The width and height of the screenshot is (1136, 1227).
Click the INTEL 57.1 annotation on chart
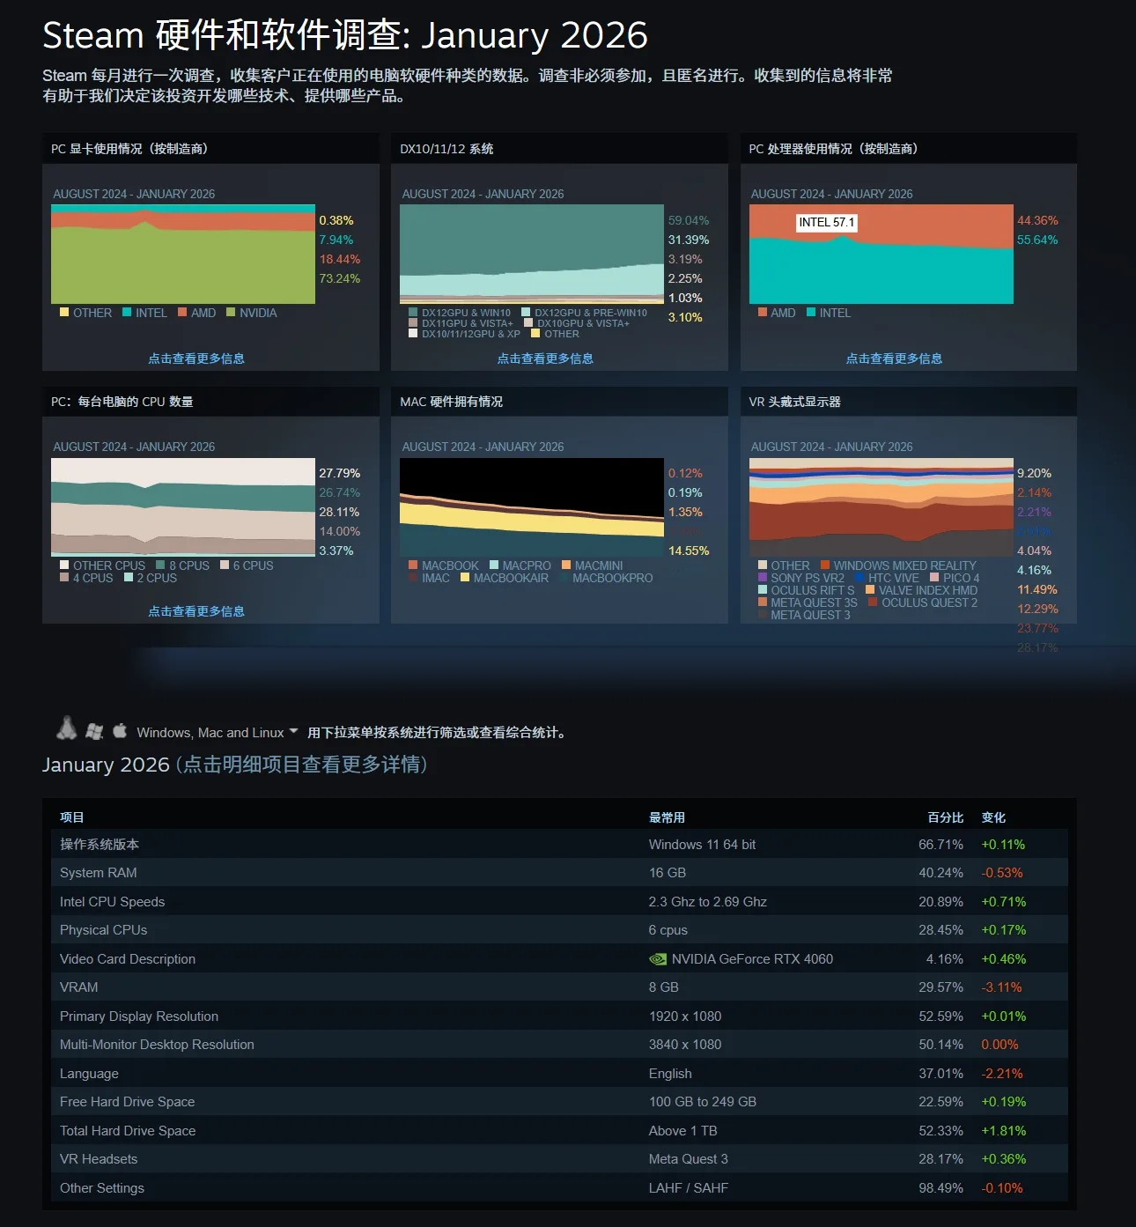pos(826,223)
